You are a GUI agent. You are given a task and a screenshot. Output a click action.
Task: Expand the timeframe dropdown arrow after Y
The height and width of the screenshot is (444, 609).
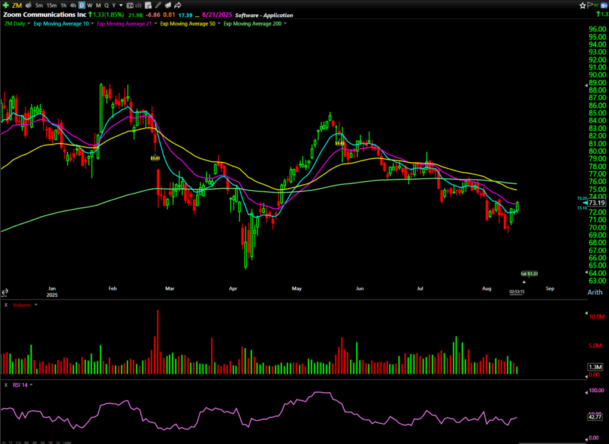pos(121,5)
